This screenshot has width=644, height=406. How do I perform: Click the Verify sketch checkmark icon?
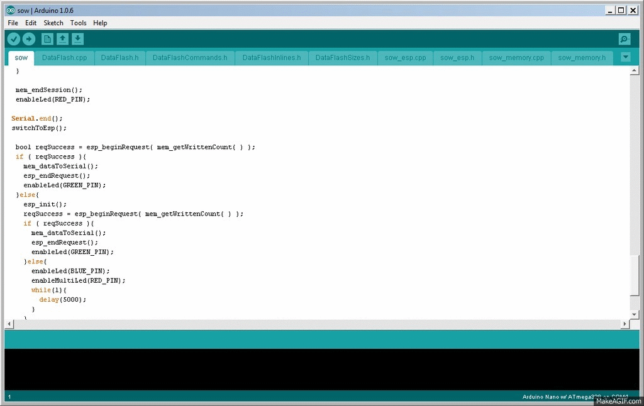click(13, 39)
